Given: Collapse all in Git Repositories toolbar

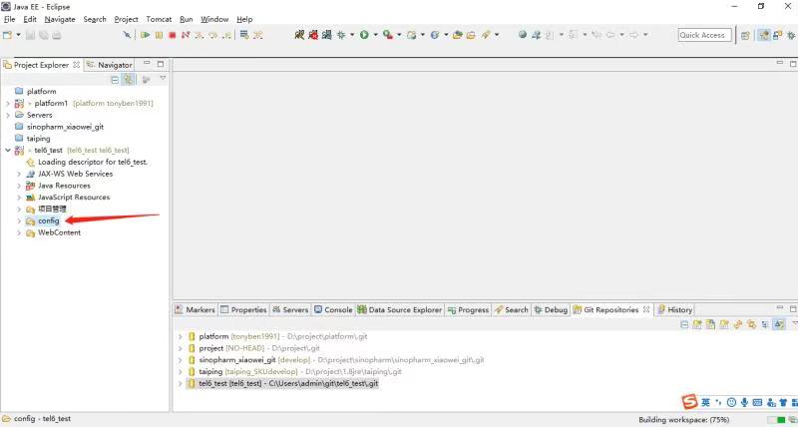Looking at the screenshot, I should pyautogui.click(x=684, y=324).
